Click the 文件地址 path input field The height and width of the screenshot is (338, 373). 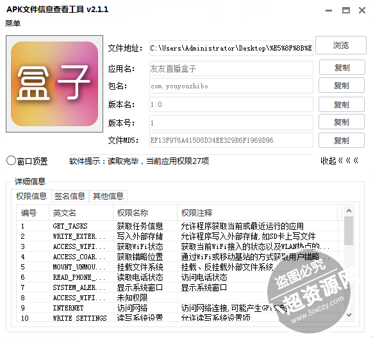[x=231, y=48]
